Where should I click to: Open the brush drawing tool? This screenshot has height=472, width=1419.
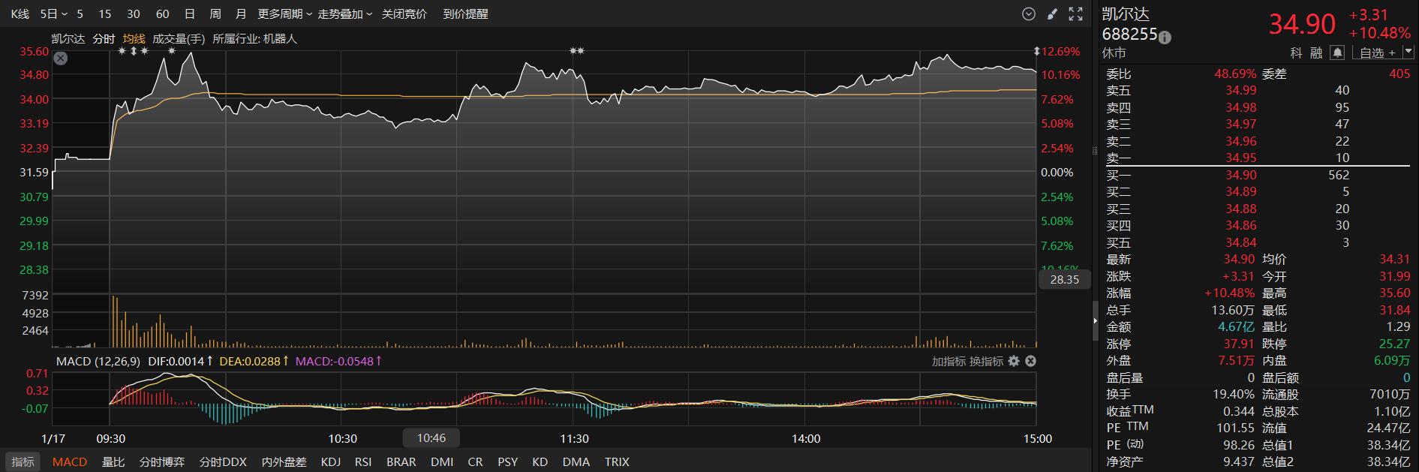(x=1052, y=14)
